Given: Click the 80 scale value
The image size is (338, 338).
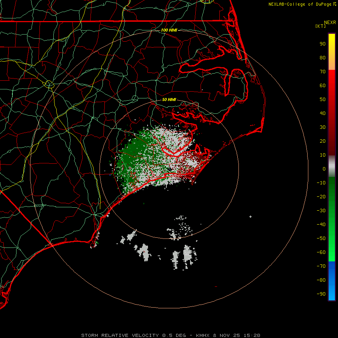Looking at the screenshot, I should (323, 58).
